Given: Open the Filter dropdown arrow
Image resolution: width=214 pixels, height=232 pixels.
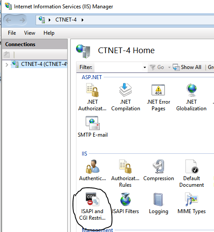Looking at the screenshot, I should point(145,67).
